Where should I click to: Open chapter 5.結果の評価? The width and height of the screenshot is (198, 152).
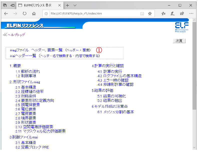point(102,91)
